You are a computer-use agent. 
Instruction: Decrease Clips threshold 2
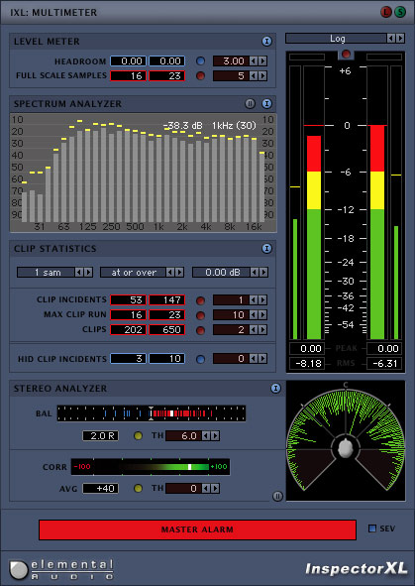click(254, 330)
